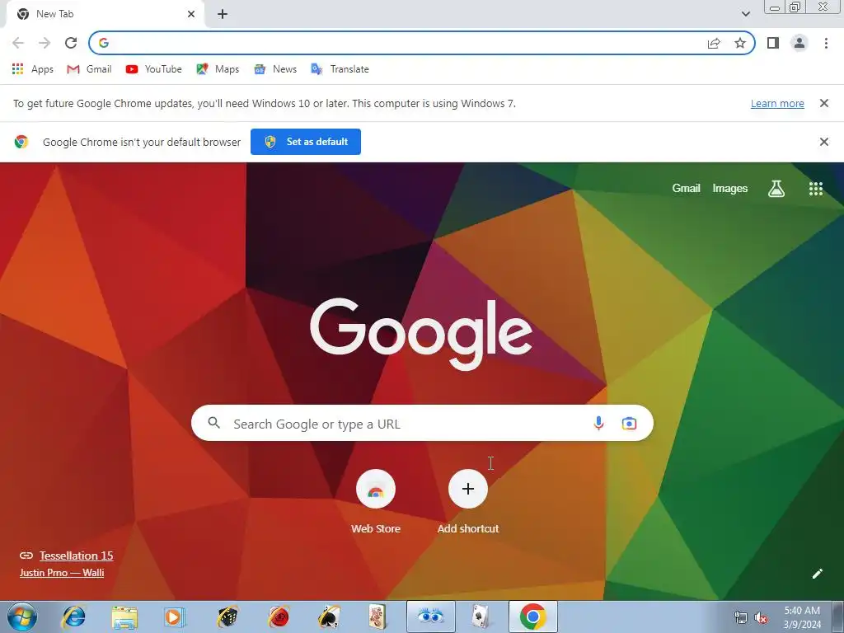Image resolution: width=844 pixels, height=633 pixels.
Task: Open the Web Store shortcut
Action: tap(376, 501)
